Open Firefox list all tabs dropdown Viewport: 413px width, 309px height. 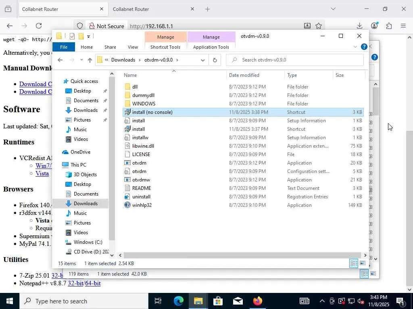click(333, 9)
